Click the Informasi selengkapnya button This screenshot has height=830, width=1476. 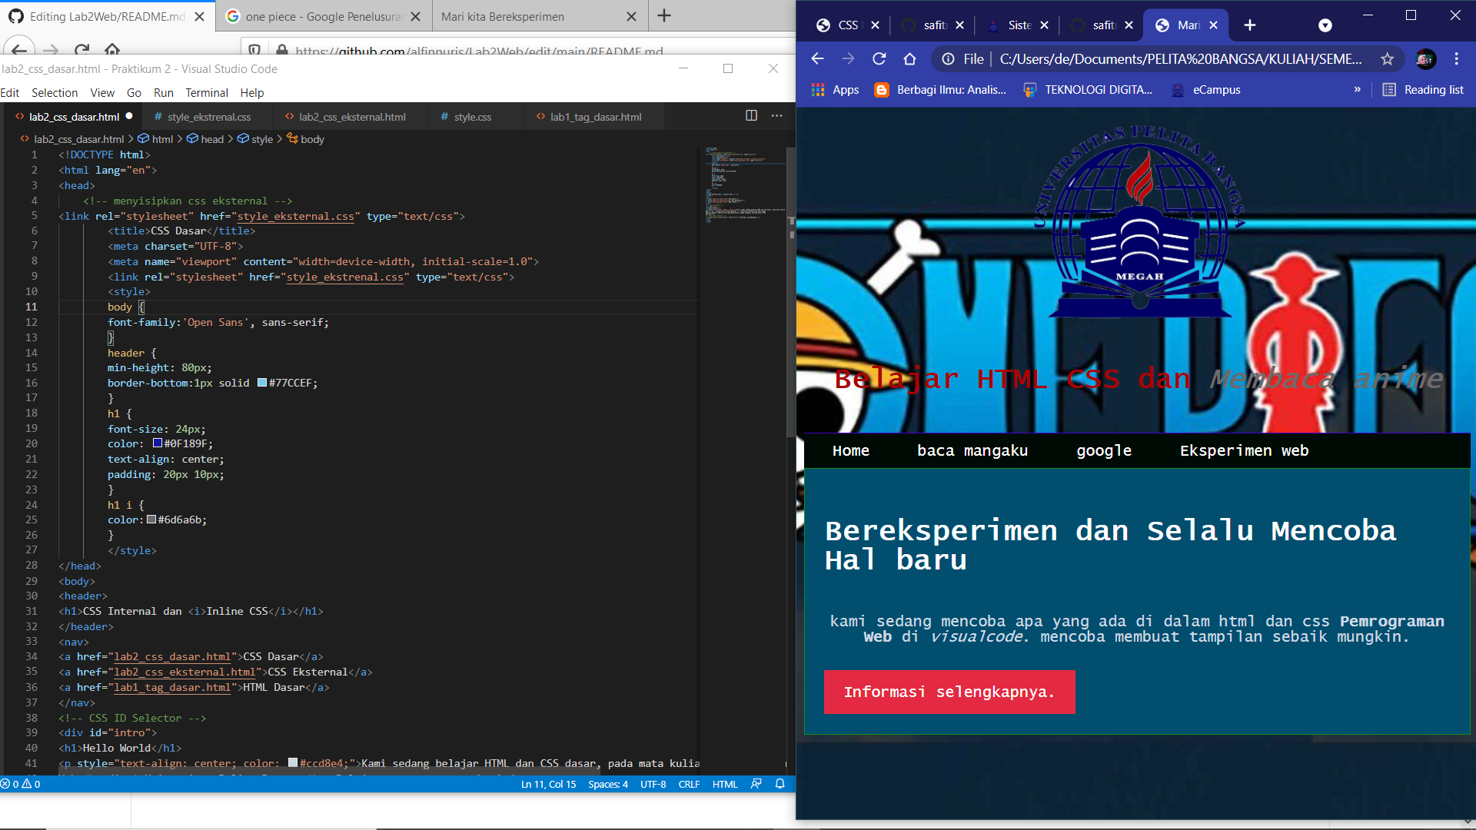coord(949,692)
